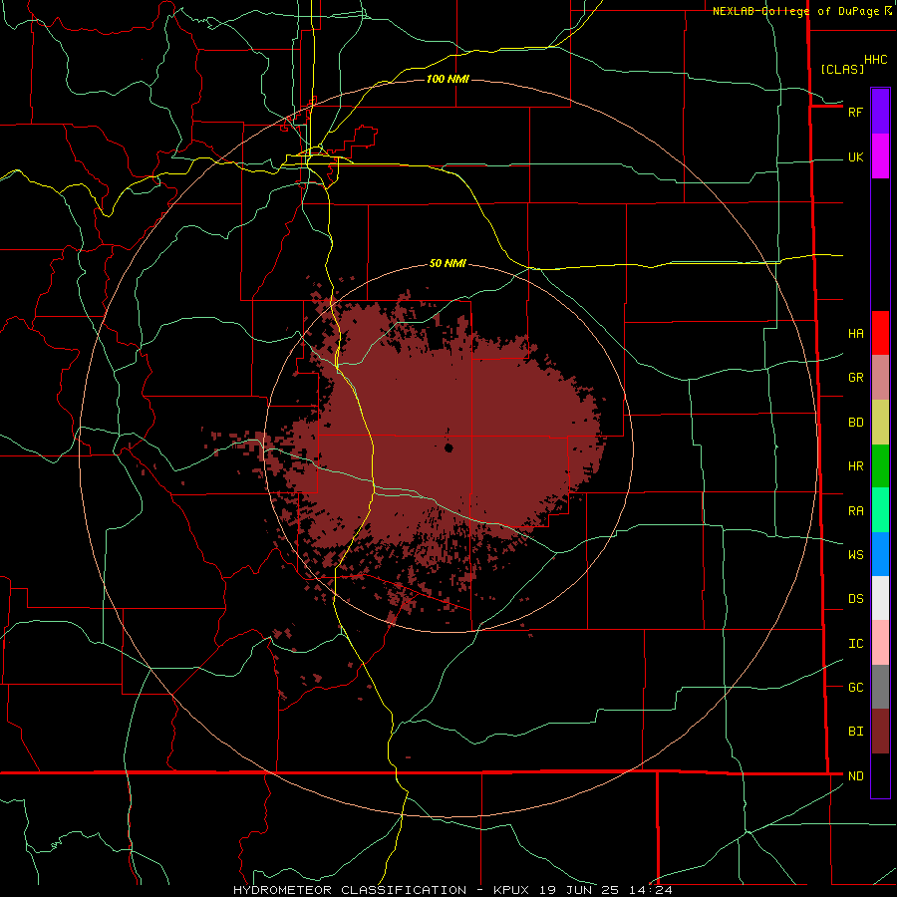Click the HA red legend swatch

pos(880,333)
